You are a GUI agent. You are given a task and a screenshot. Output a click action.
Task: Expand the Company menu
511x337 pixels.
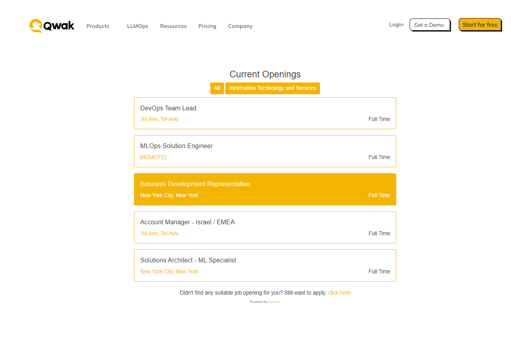tap(240, 26)
